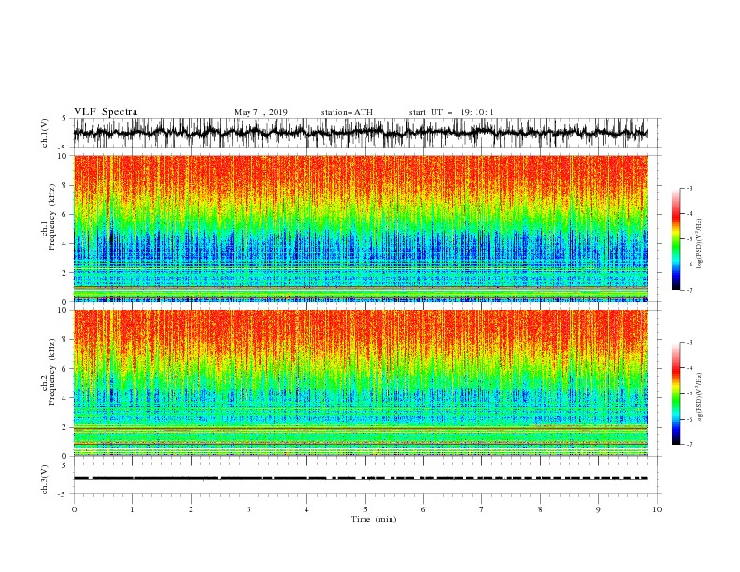Click the "ch.1(V)" axis label

point(45,133)
